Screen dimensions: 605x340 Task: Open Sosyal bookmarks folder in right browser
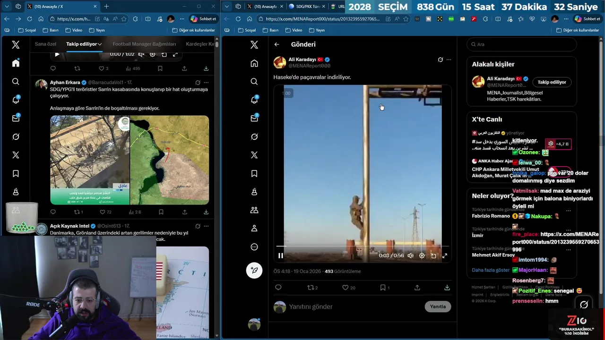pos(246,30)
